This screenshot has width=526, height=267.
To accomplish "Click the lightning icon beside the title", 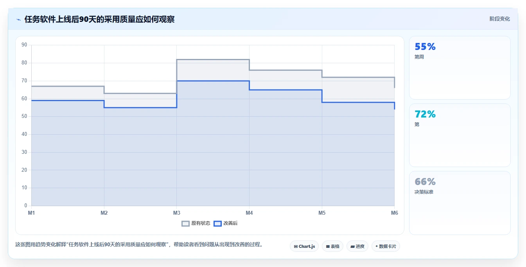I will coord(18,20).
